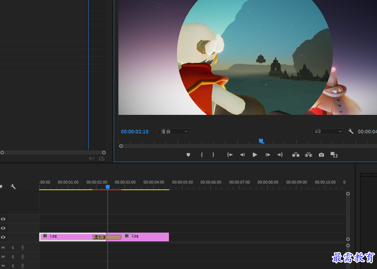Viewport: 377px width, 269px height.
Task: Click 00:00:09:00 on the timeline ruler
Action: pyautogui.click(x=296, y=182)
